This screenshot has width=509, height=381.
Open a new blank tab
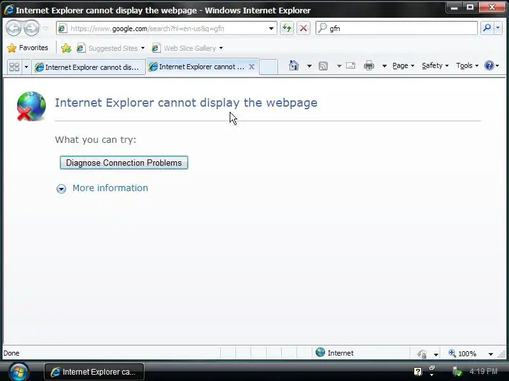[268, 67]
